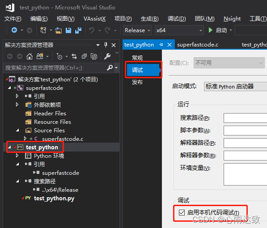Select superfastcode reference under test_python
Screen dimensions: 267x228
tap(61, 173)
